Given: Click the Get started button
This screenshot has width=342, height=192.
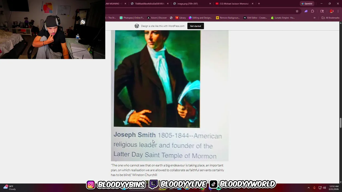Looking at the screenshot, I should 196,26.
